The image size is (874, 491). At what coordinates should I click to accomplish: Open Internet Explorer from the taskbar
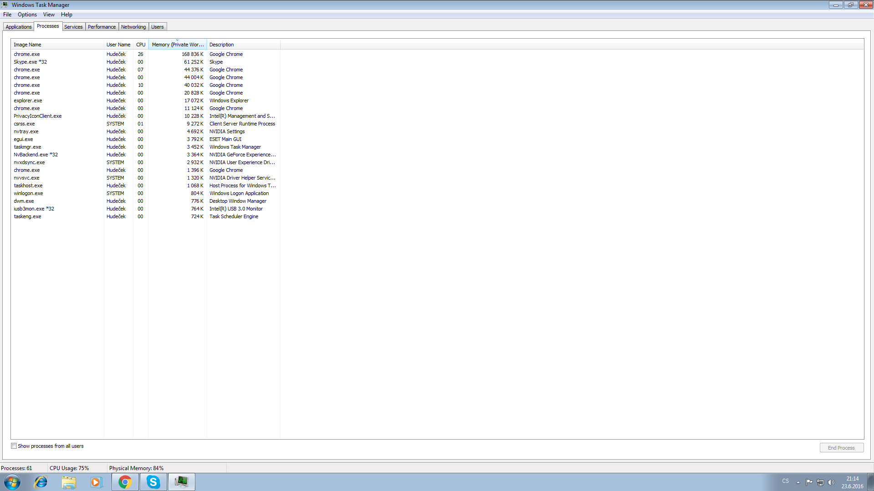click(x=41, y=482)
